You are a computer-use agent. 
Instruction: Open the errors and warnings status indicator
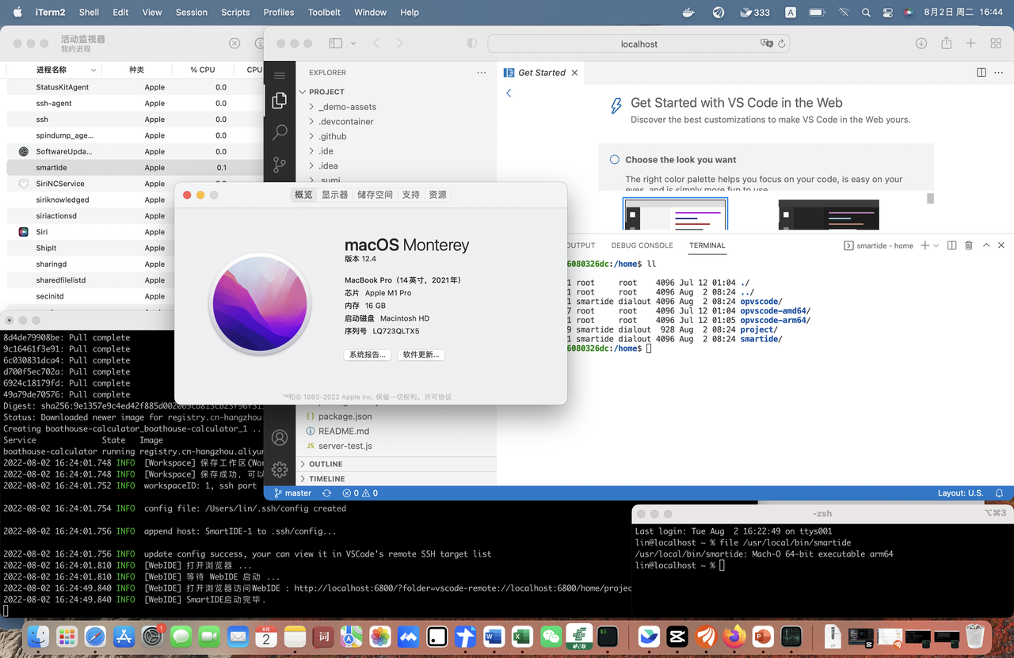360,493
